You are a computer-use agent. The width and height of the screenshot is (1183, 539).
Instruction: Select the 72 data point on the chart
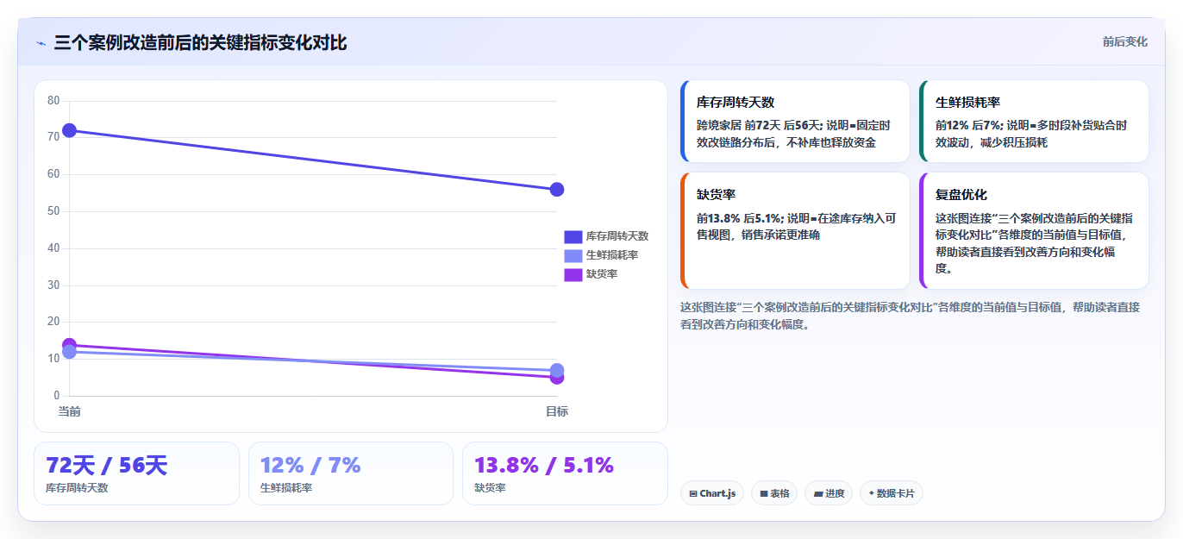click(70, 130)
